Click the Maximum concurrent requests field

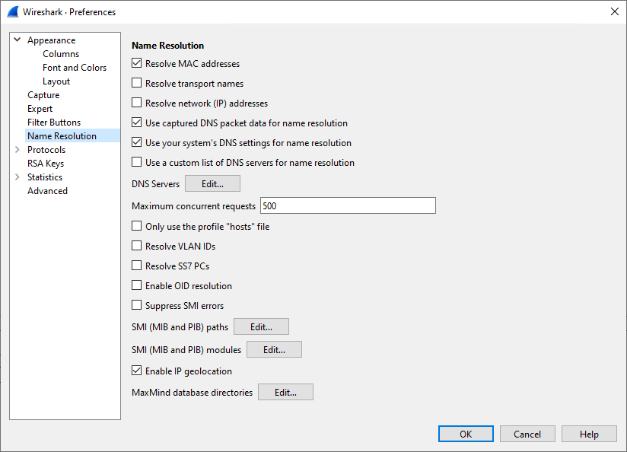click(348, 205)
